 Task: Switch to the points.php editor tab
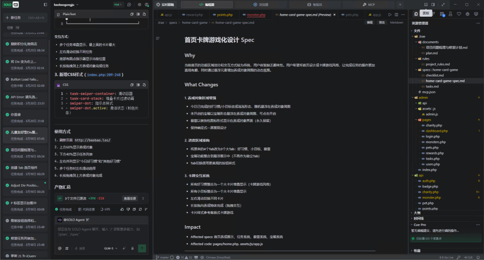[223, 15]
